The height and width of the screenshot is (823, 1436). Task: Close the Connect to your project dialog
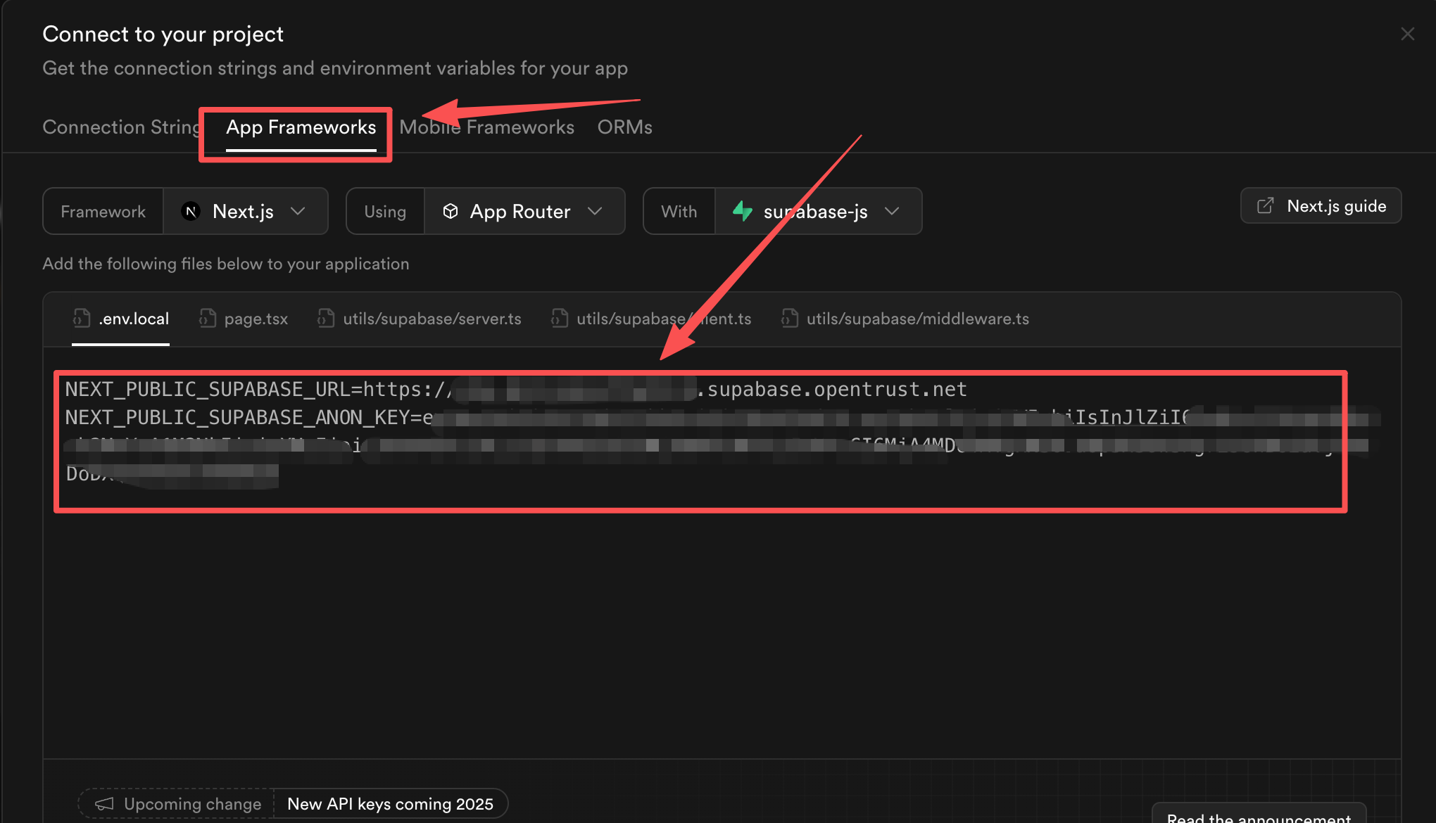(x=1407, y=34)
